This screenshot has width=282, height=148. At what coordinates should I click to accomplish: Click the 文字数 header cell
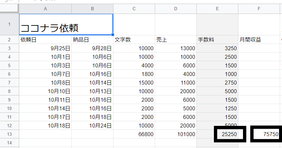[x=134, y=40]
